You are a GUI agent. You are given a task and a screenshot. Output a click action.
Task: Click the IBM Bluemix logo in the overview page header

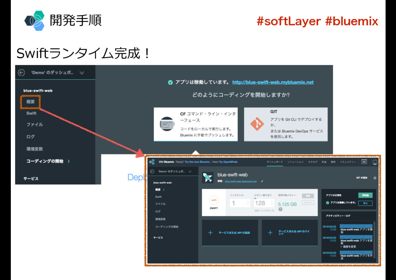152,162
